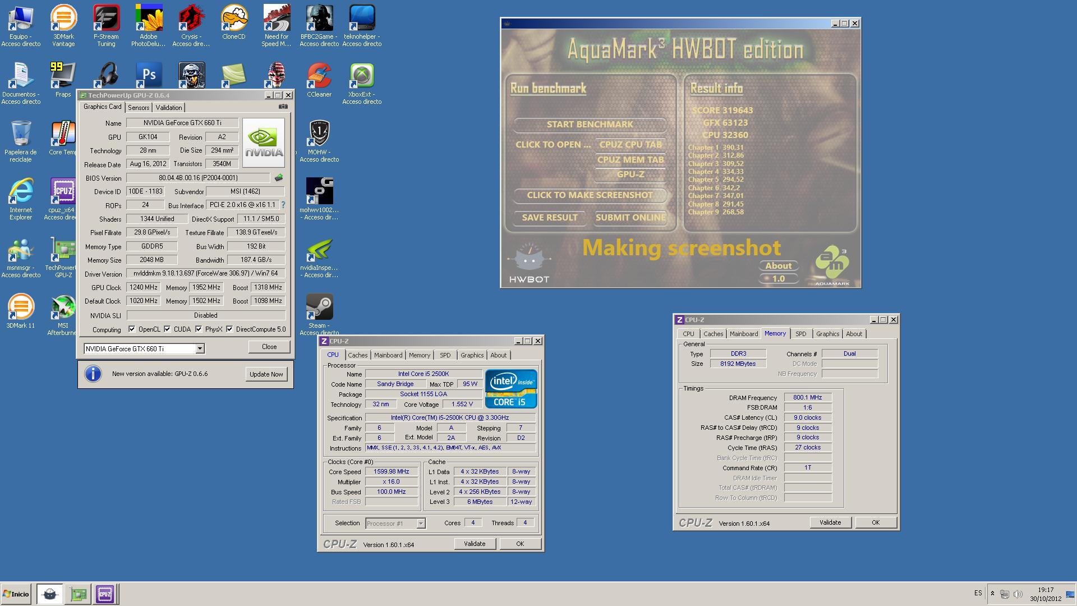1077x606 pixels.
Task: Click volume speaker icon in system tray
Action: pyautogui.click(x=1018, y=594)
